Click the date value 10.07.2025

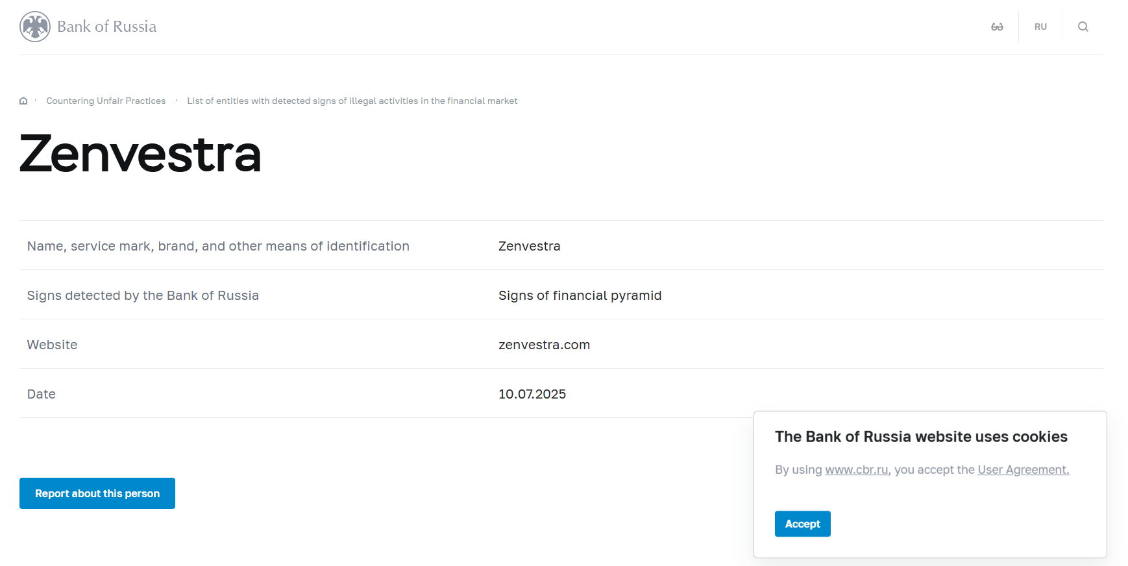pos(532,394)
